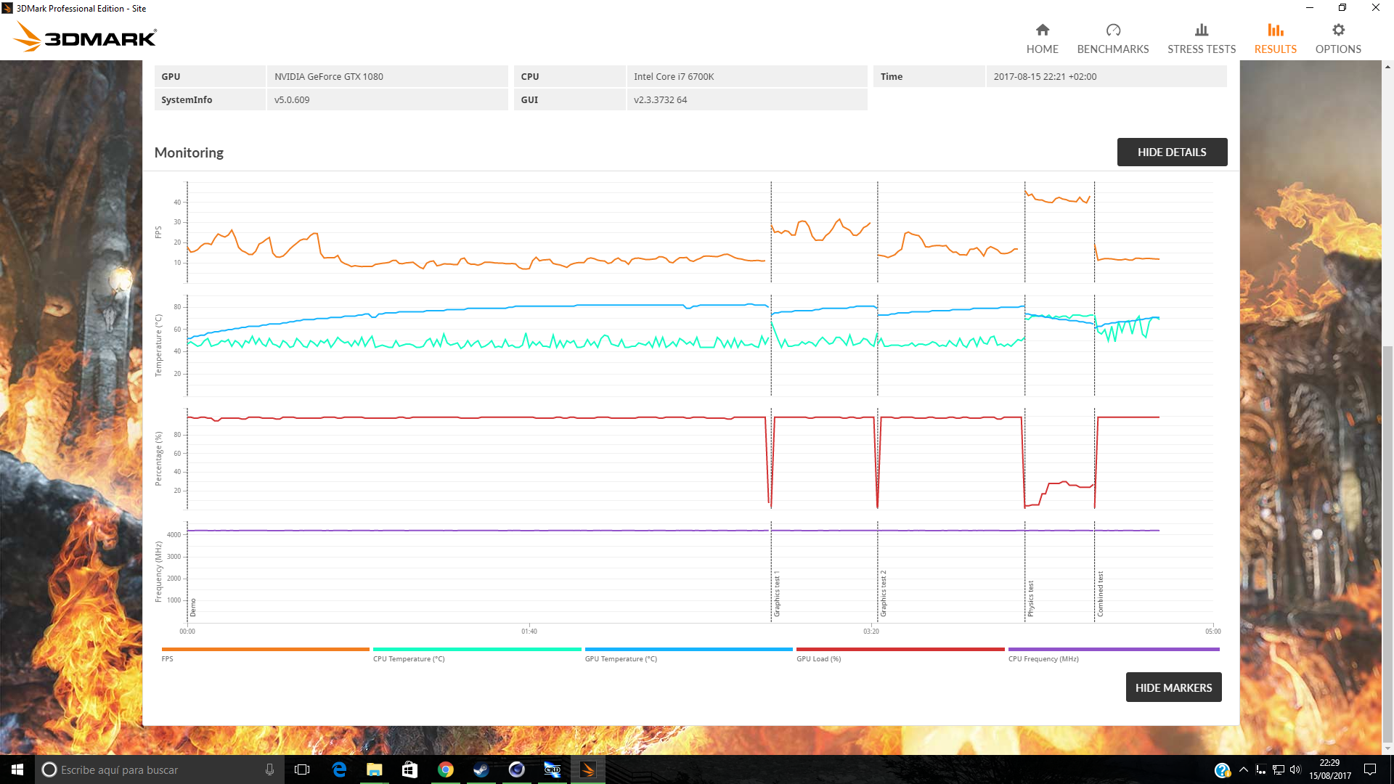Select the Results tab icon
Image resolution: width=1394 pixels, height=784 pixels.
click(x=1275, y=30)
